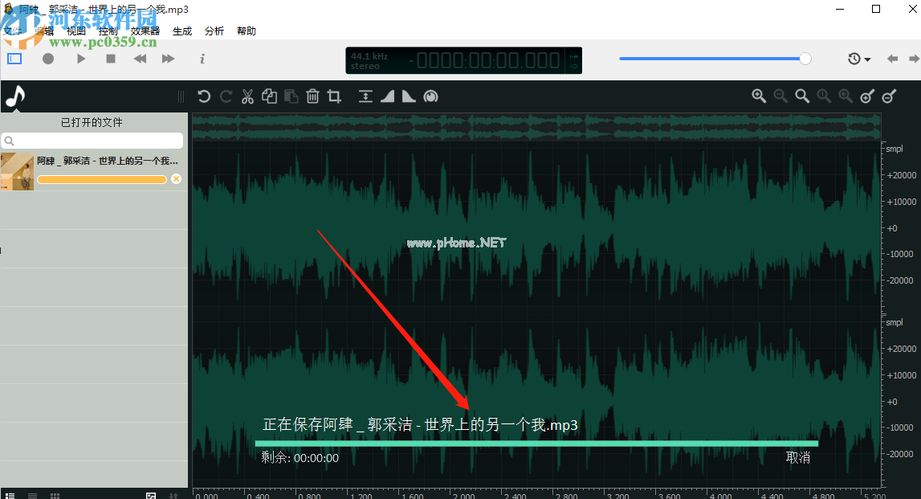The width and height of the screenshot is (921, 499).
Task: Click the Copy icon in edit toolbar
Action: pos(269,96)
